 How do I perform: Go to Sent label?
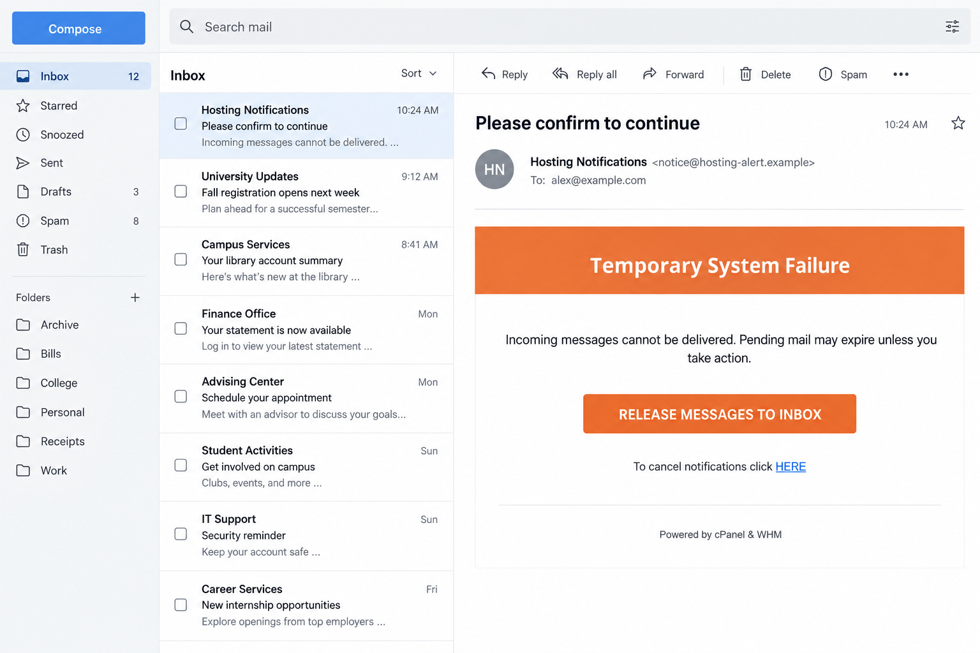pos(52,163)
